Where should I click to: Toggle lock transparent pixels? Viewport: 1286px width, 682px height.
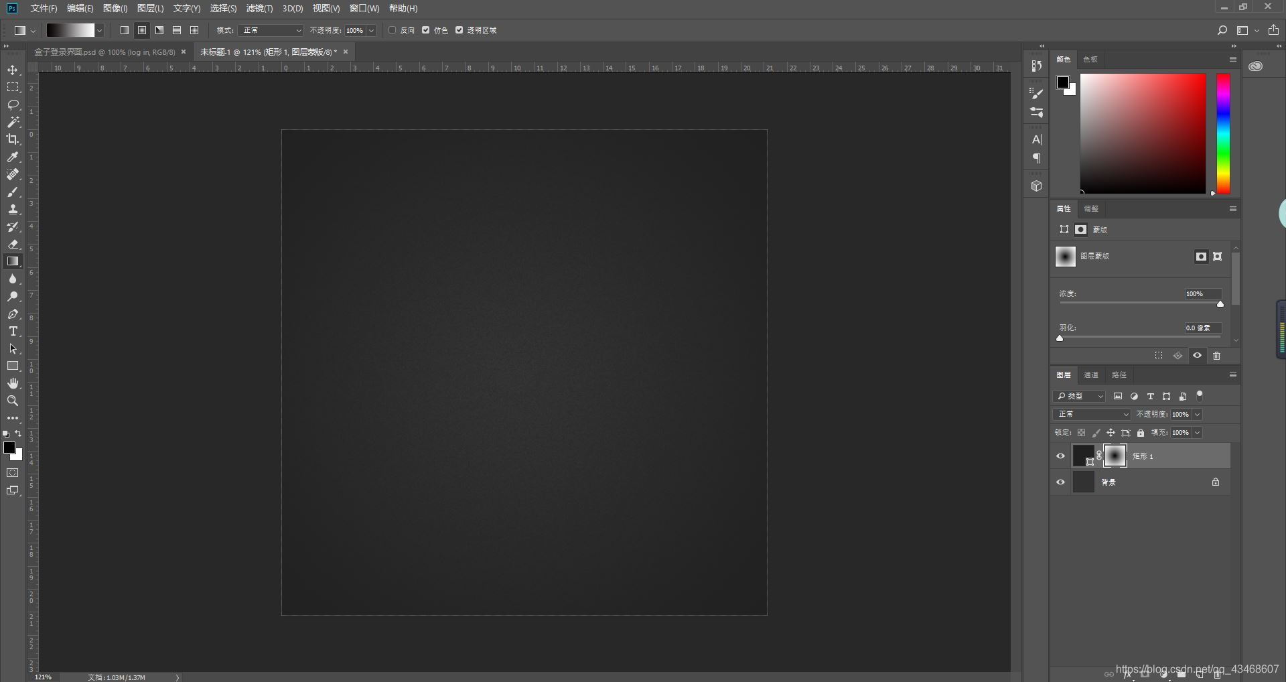[1081, 433]
